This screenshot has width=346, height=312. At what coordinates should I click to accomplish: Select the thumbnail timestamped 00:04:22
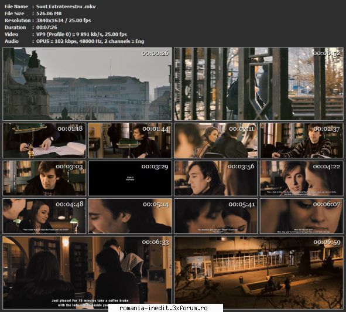point(302,178)
